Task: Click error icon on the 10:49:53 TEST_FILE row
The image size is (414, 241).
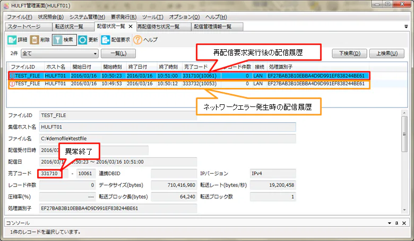Action: [12, 84]
